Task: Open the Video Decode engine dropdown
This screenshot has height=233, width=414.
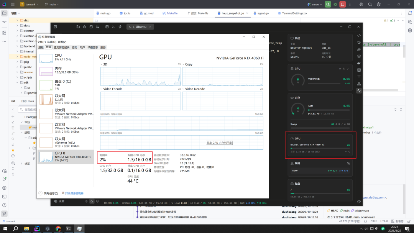Action: (x=183, y=89)
